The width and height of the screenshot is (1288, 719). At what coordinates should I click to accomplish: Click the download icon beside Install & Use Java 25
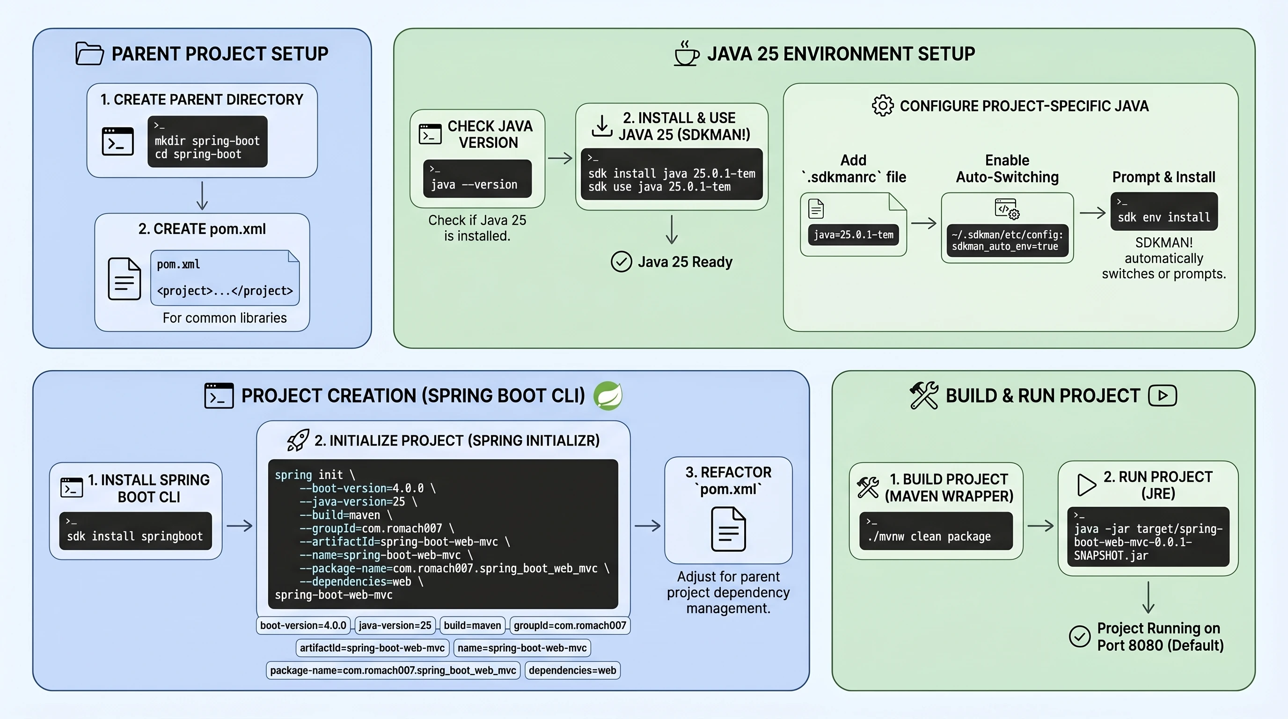(x=602, y=125)
